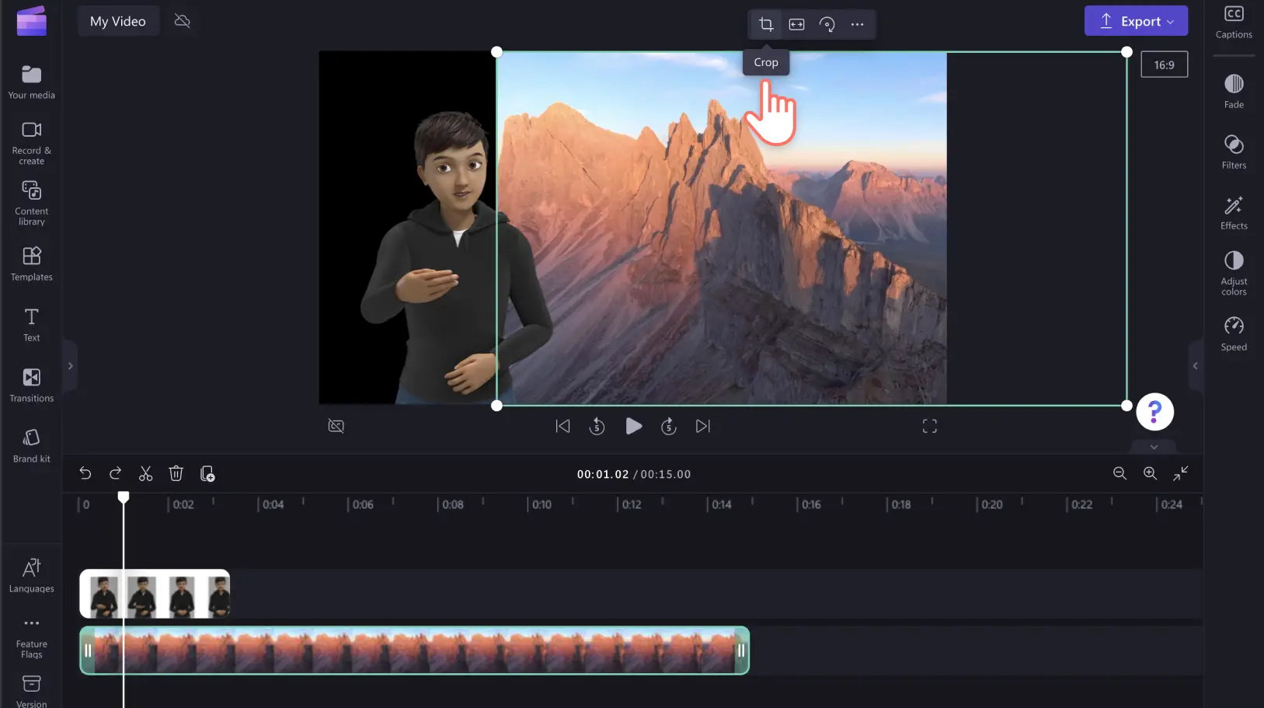
Task: Split clip with the scissors icon
Action: pos(145,473)
